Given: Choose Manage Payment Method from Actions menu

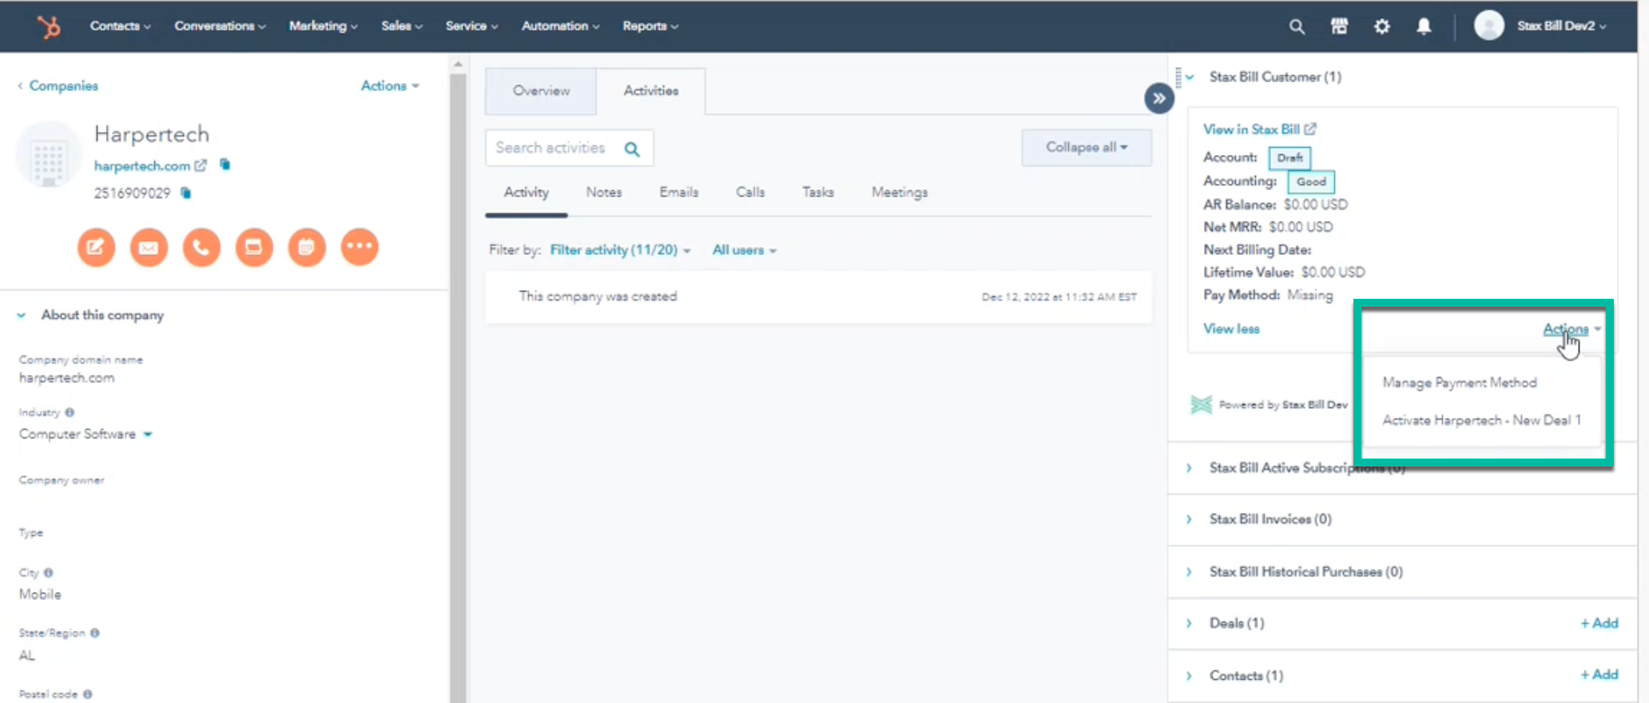Looking at the screenshot, I should click(1460, 383).
